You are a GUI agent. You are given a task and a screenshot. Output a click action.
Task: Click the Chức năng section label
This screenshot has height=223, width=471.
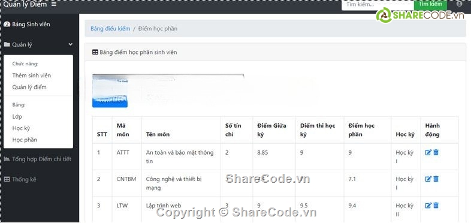point(25,64)
